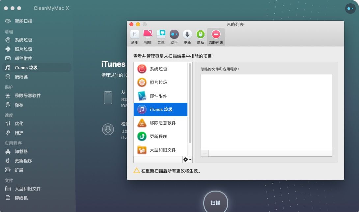This screenshot has height=212, width=359.
Task: Open 智能扫描 in the sidebar
Action: click(37, 21)
